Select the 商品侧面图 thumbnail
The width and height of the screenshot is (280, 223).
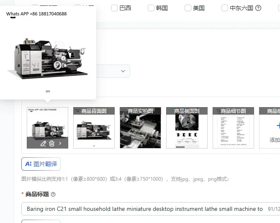187,128
